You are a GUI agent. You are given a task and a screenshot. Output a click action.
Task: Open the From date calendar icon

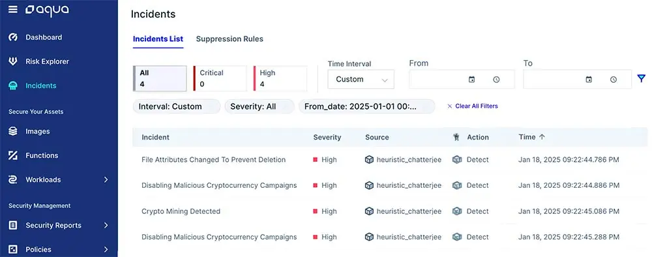coord(471,80)
